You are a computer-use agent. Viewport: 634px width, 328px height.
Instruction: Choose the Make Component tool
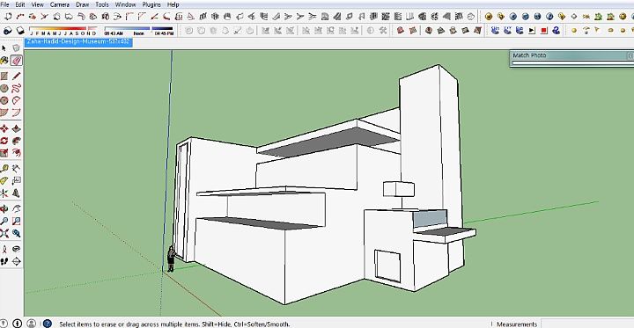(x=16, y=48)
